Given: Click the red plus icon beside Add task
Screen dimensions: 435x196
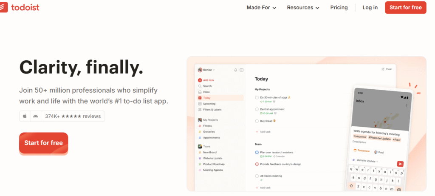Looking at the screenshot, I should tap(200, 80).
